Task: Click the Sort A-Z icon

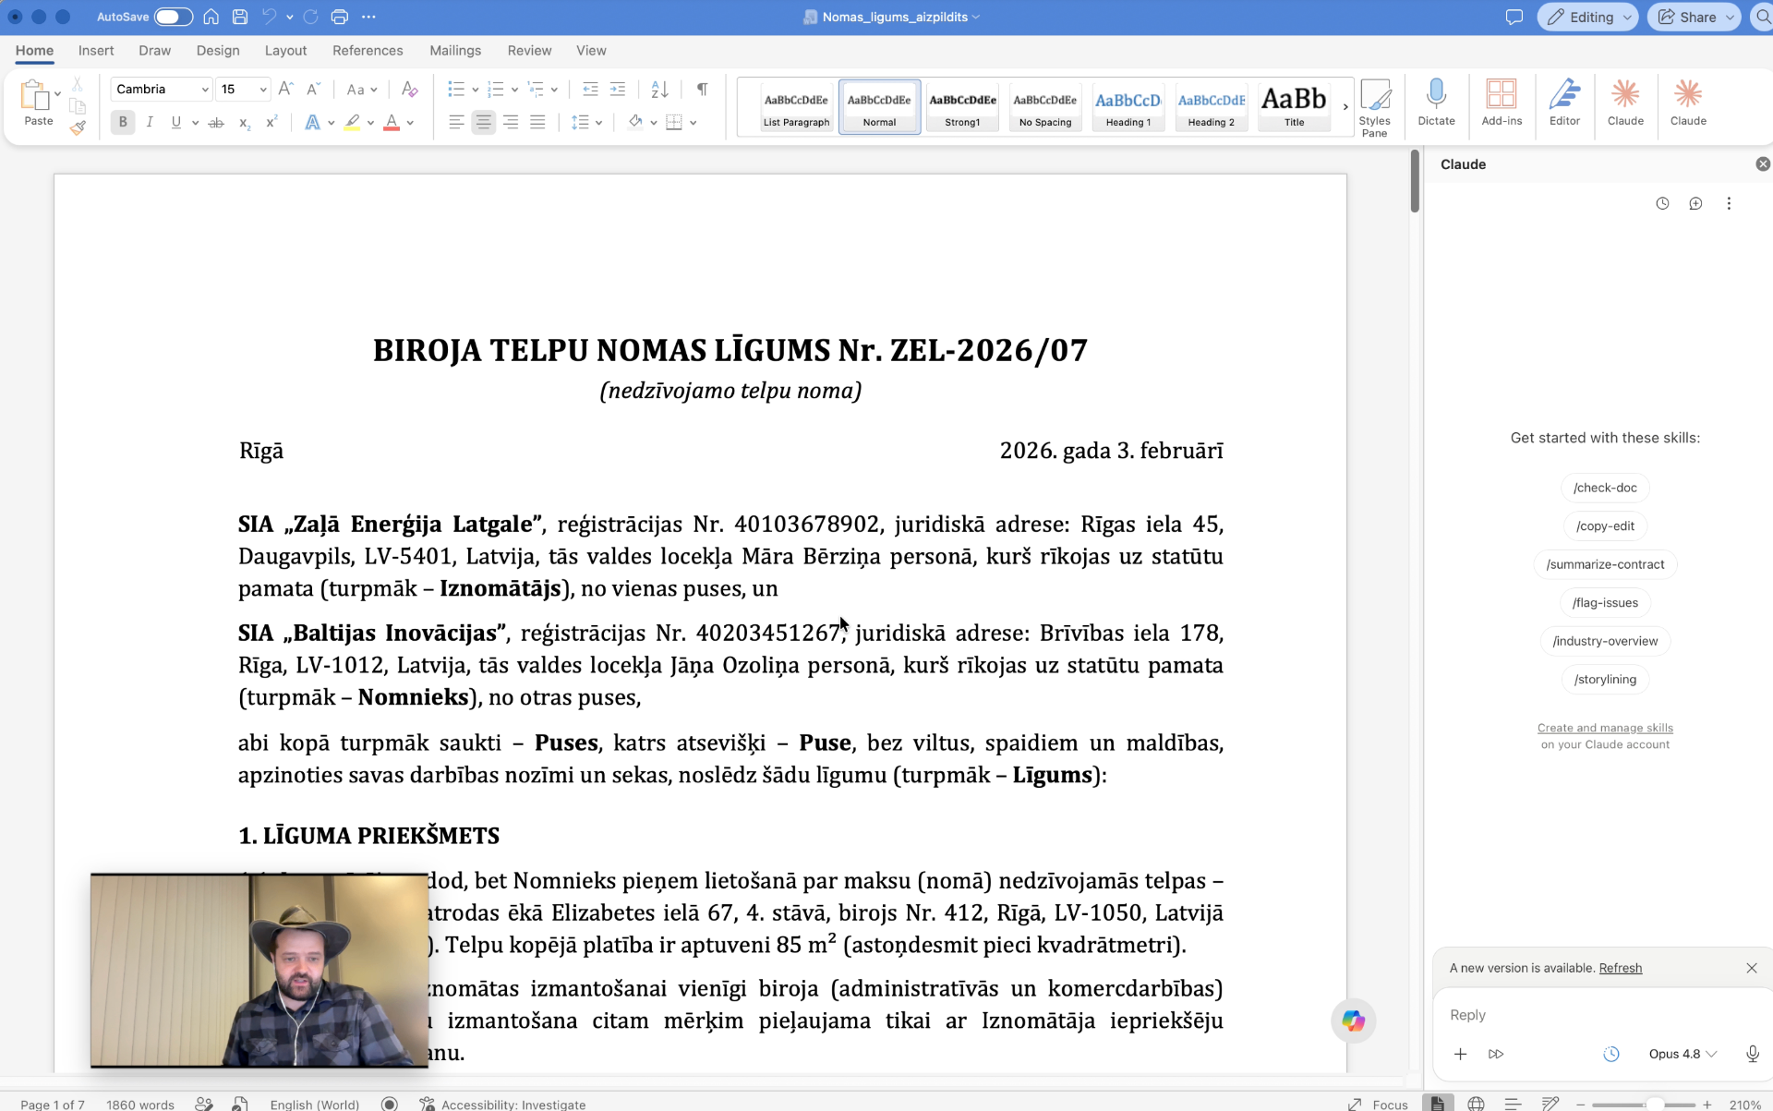Action: pos(659,90)
